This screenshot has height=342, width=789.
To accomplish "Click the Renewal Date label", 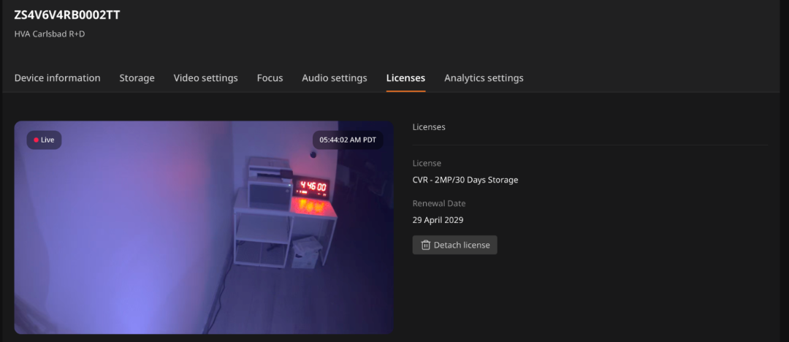I will click(439, 203).
